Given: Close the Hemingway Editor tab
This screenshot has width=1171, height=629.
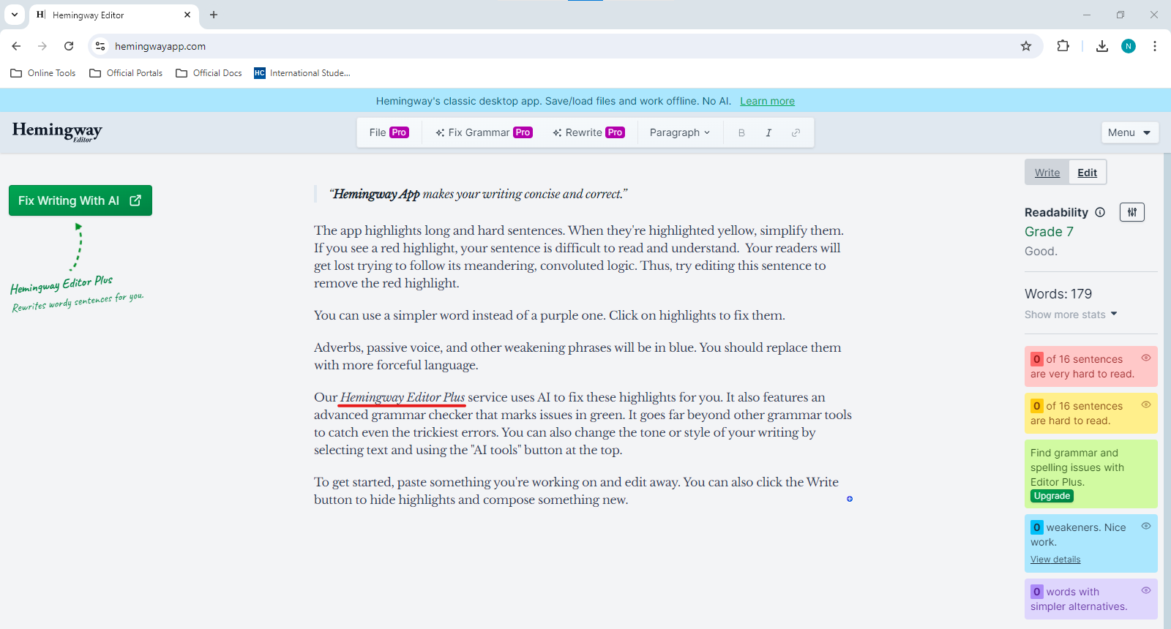Looking at the screenshot, I should pyautogui.click(x=187, y=15).
